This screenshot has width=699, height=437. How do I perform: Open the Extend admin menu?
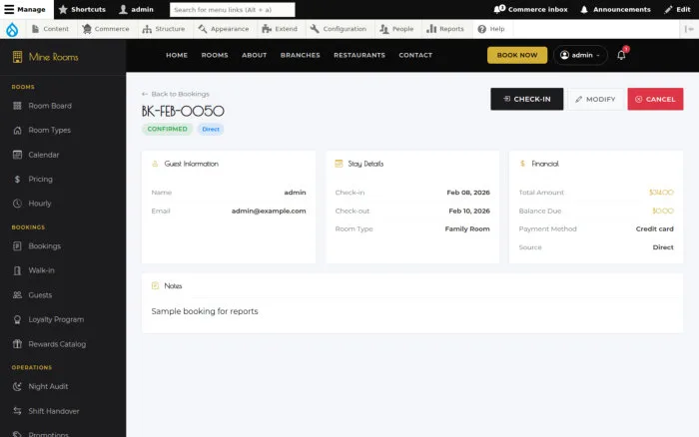(x=280, y=29)
